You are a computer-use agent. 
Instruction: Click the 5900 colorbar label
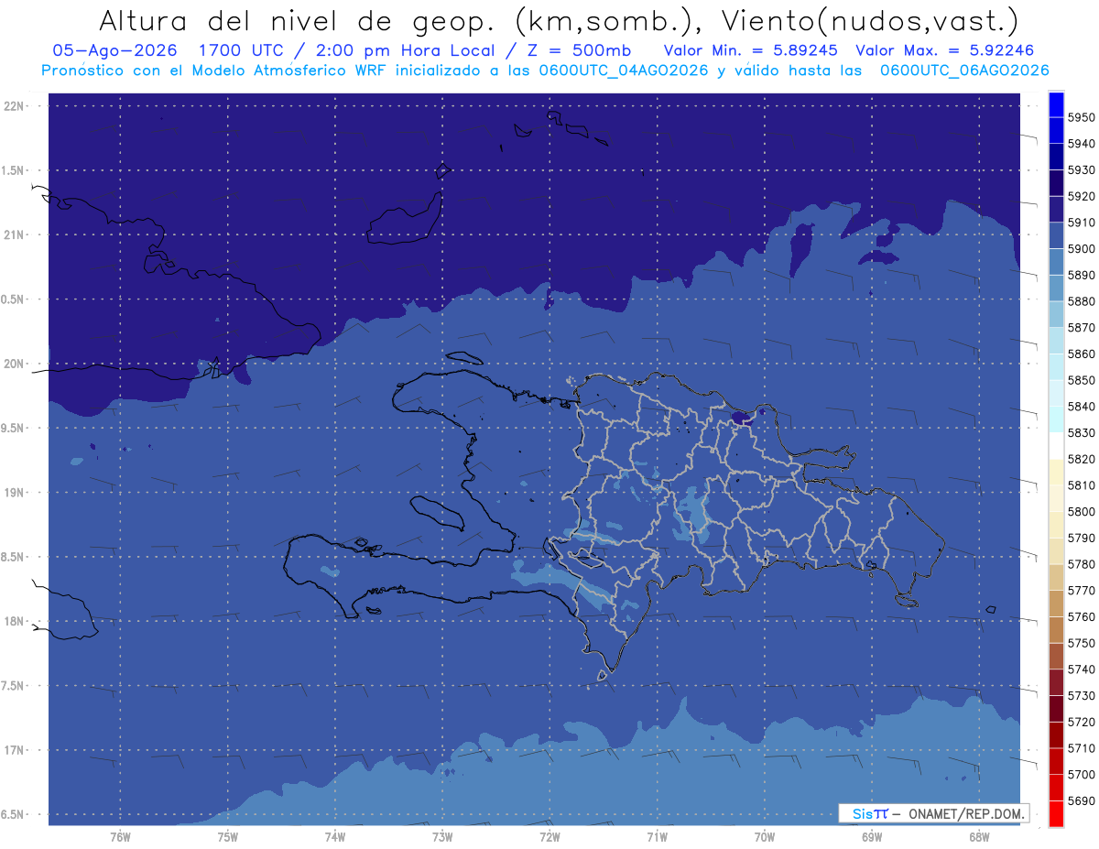[x=1082, y=249]
